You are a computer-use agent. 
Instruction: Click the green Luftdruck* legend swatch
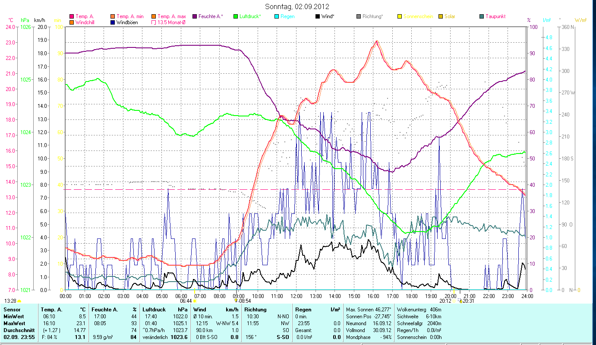pyautogui.click(x=236, y=16)
